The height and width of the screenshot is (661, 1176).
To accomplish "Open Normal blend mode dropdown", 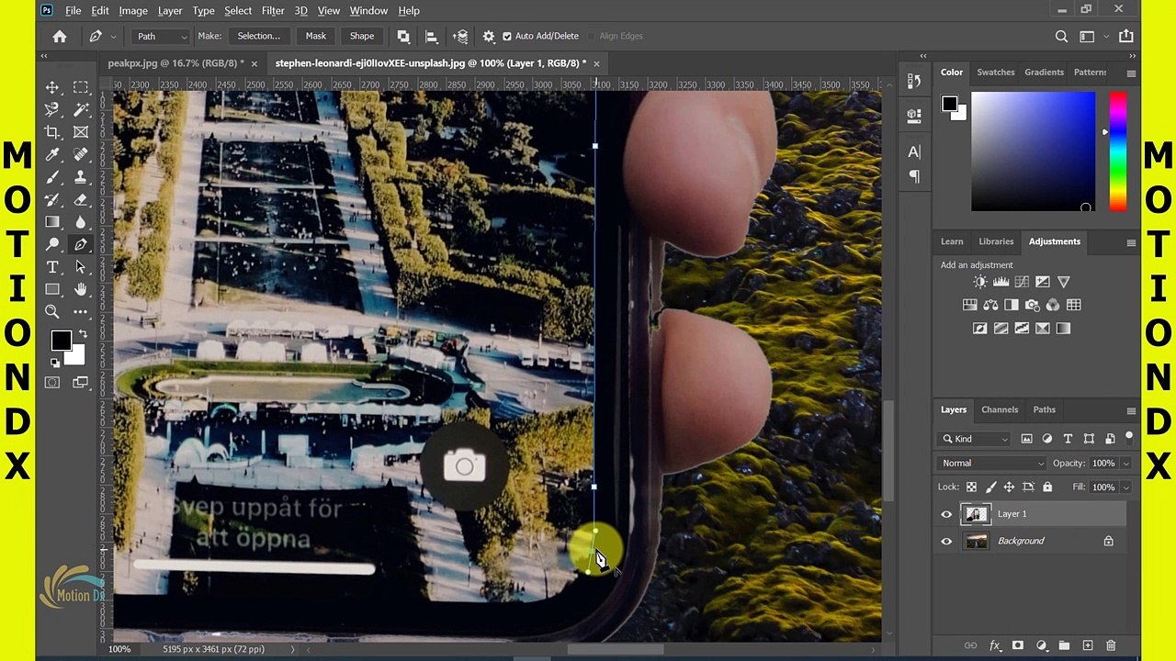I will click(993, 464).
